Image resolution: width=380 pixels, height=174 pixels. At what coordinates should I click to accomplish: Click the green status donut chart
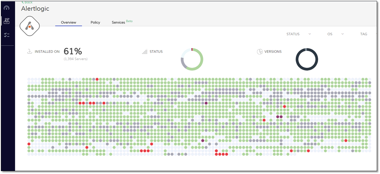[x=192, y=59]
